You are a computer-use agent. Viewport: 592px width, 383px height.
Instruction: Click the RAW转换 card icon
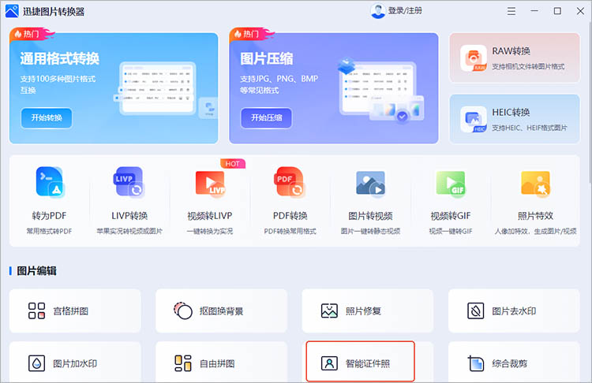(474, 58)
